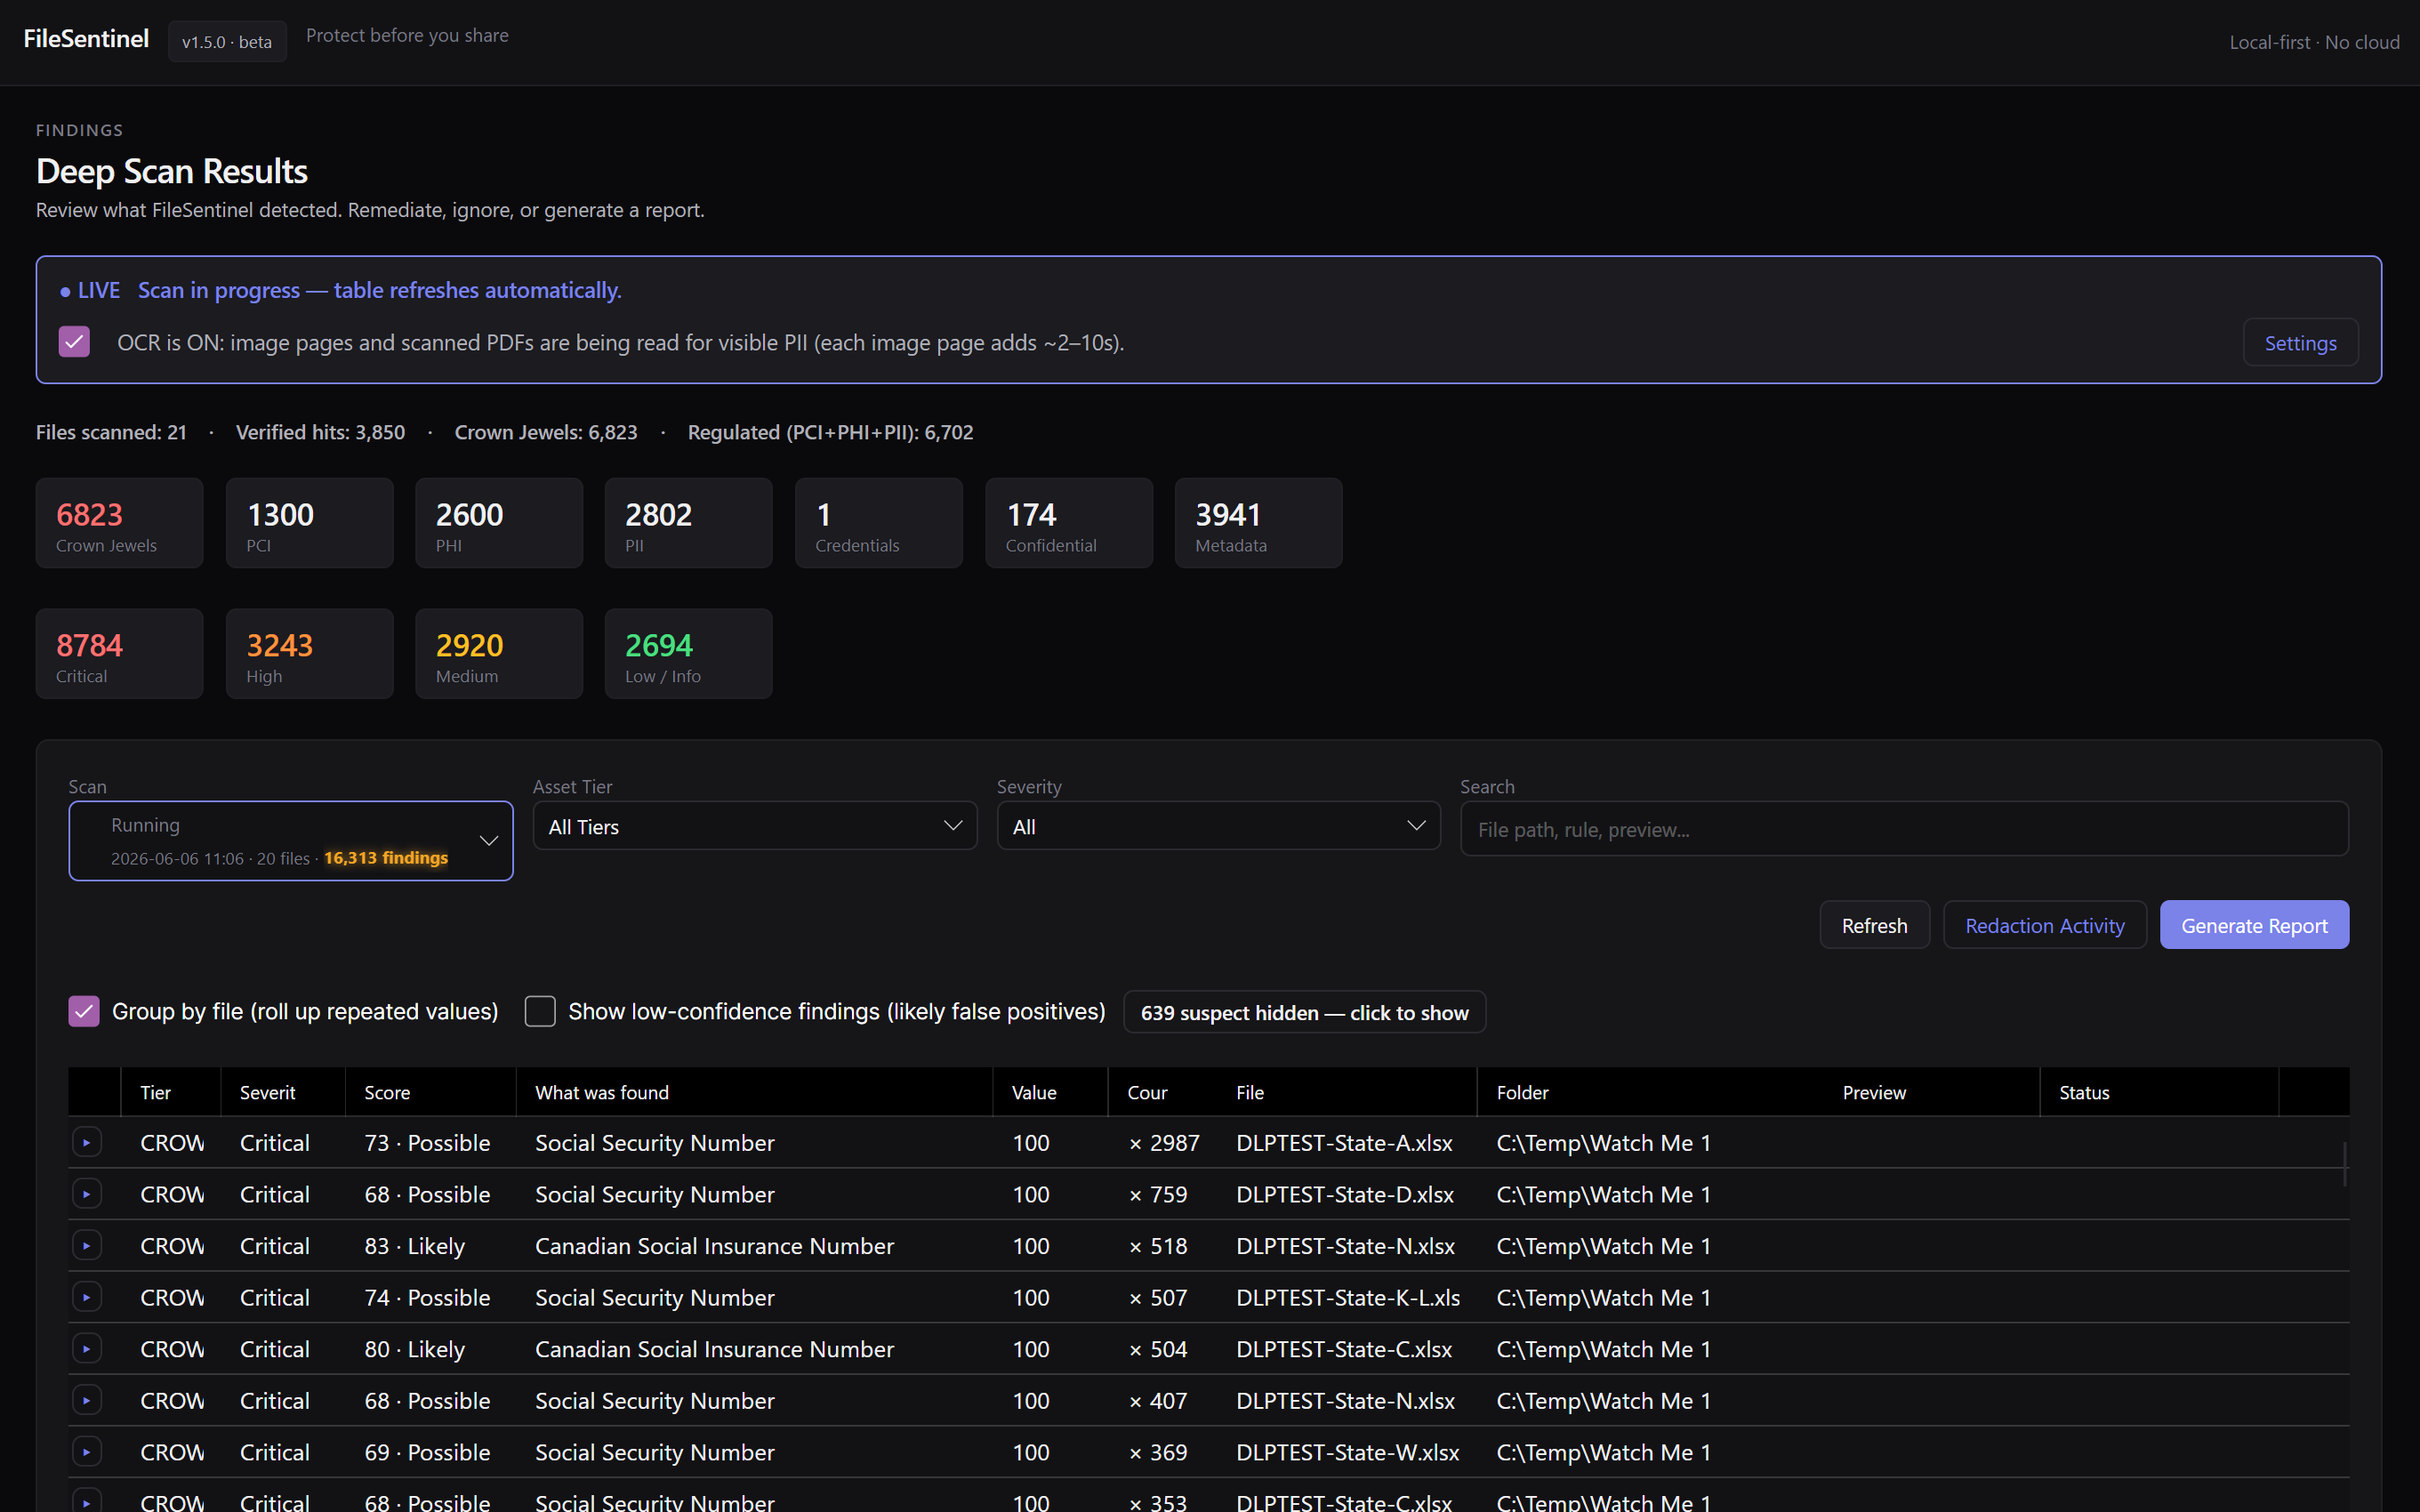Click the LIVE scan status indicator

tap(90, 290)
